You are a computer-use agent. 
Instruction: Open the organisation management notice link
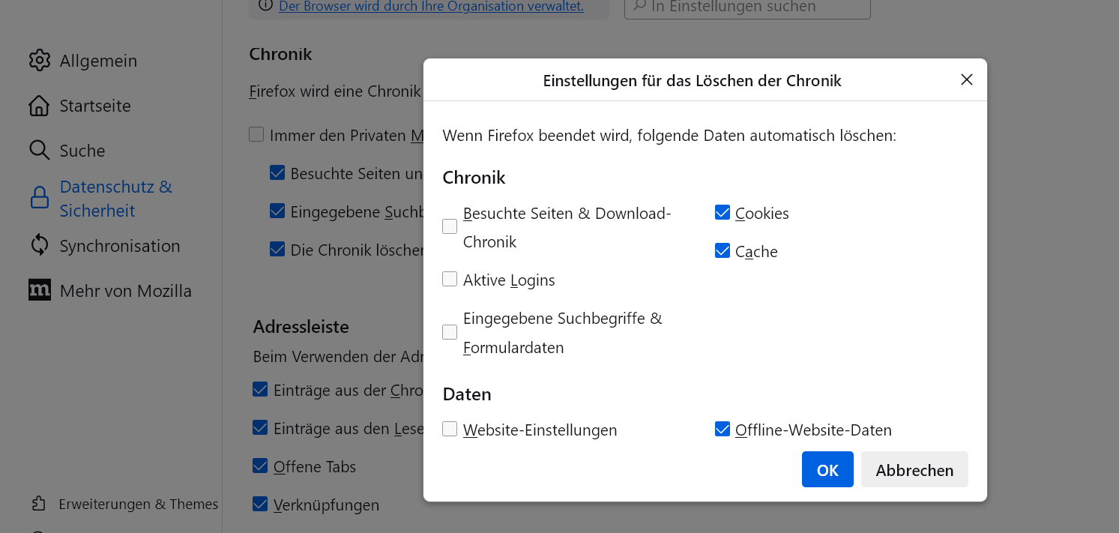point(431,7)
